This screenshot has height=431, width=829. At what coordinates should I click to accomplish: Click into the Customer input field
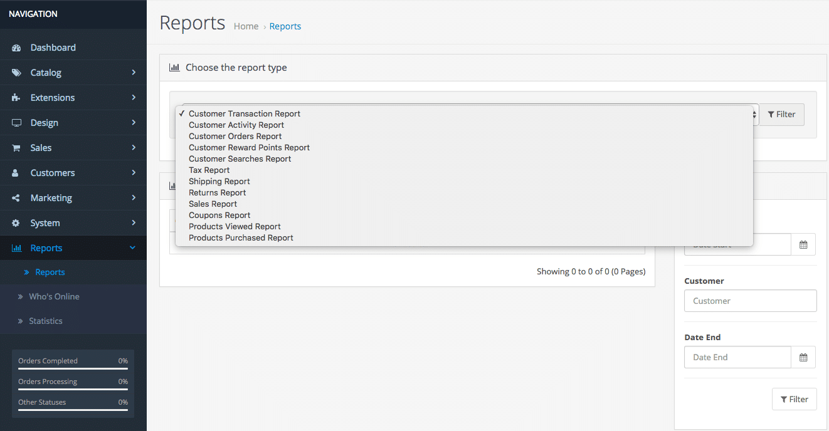coord(751,301)
